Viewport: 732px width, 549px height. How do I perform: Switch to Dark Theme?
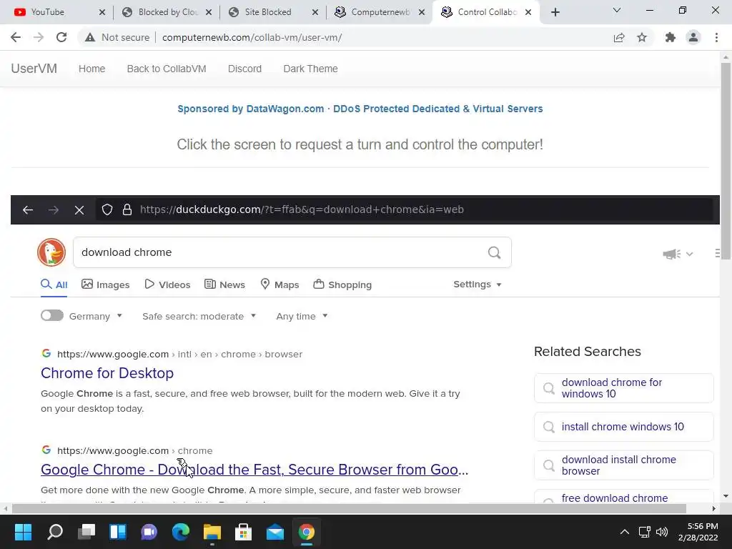[x=310, y=69]
